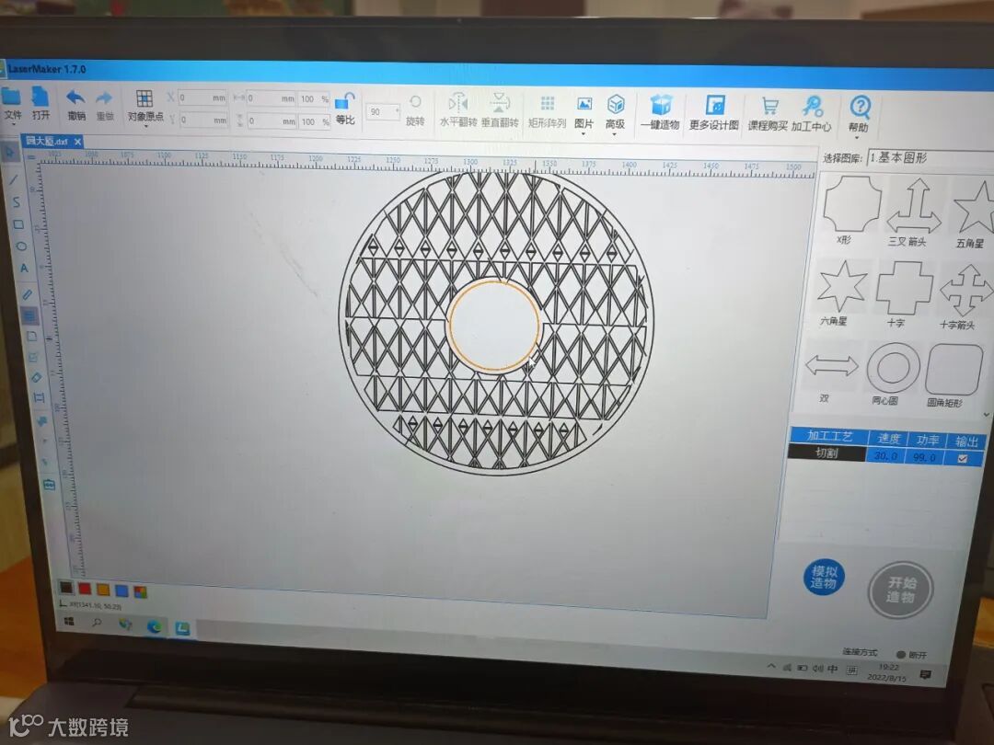The image size is (994, 745).
Task: Undo with the 撤销 arrow
Action: coord(75,98)
